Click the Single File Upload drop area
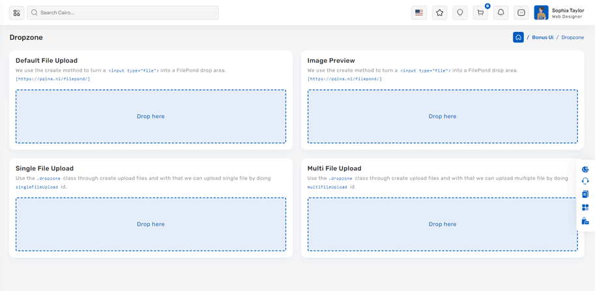Screen dimensions: 595x291 151,224
